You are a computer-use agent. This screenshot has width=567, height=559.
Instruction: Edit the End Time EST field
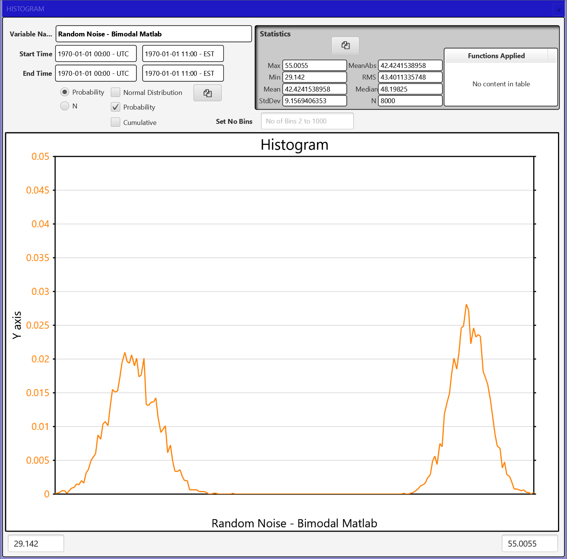tap(183, 73)
